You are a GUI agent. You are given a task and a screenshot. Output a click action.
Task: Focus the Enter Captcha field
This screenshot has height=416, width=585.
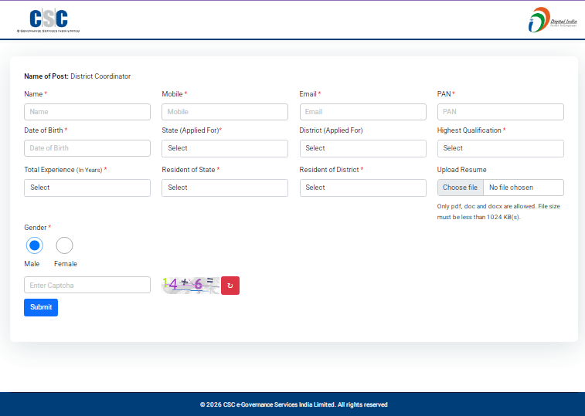click(87, 286)
